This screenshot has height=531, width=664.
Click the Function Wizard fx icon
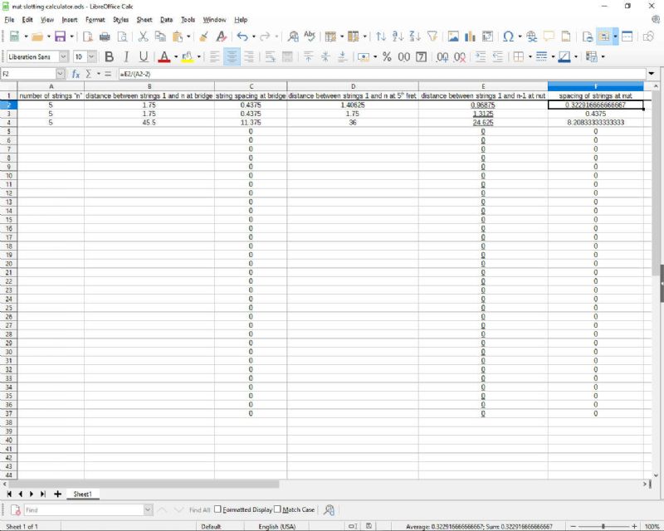pos(76,74)
